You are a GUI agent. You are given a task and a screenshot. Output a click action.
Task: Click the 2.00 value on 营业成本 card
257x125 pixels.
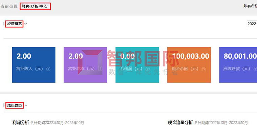[75, 56]
